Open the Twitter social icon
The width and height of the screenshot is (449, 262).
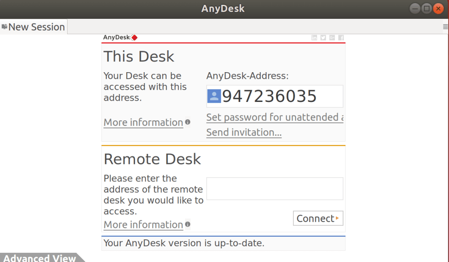(323, 38)
